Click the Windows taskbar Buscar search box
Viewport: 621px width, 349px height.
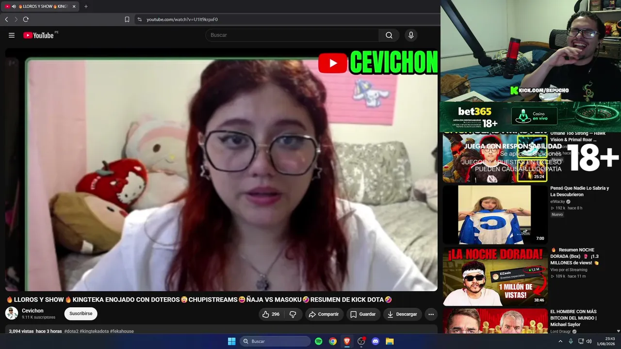275,341
